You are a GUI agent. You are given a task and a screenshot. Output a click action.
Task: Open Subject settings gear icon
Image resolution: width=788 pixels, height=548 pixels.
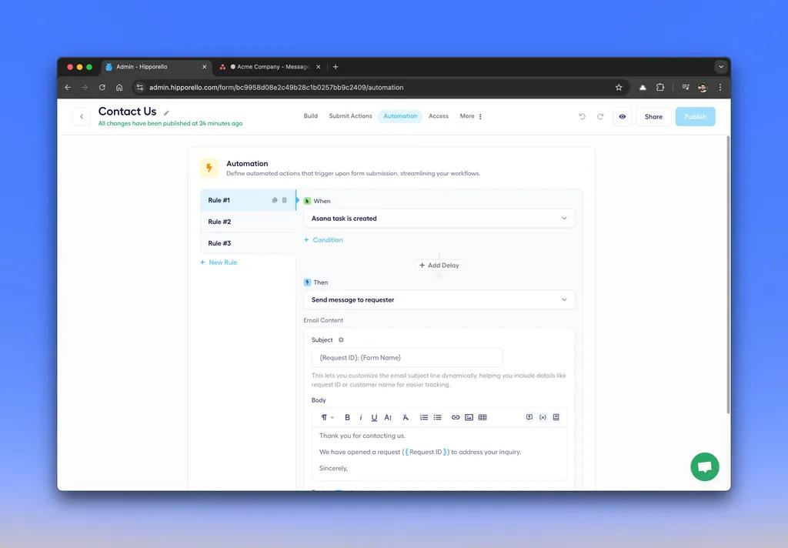[x=342, y=339]
